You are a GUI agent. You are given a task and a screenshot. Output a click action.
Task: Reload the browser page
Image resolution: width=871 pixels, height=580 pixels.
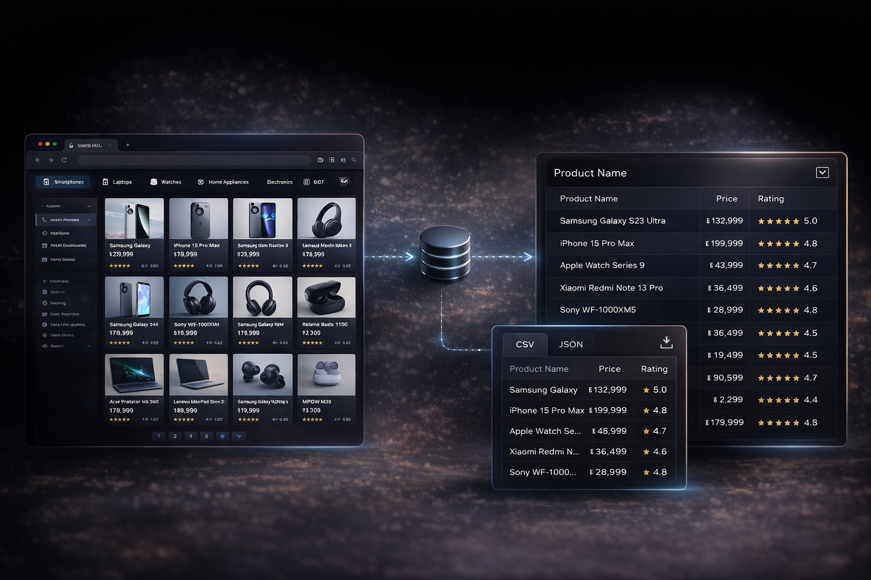(x=64, y=160)
